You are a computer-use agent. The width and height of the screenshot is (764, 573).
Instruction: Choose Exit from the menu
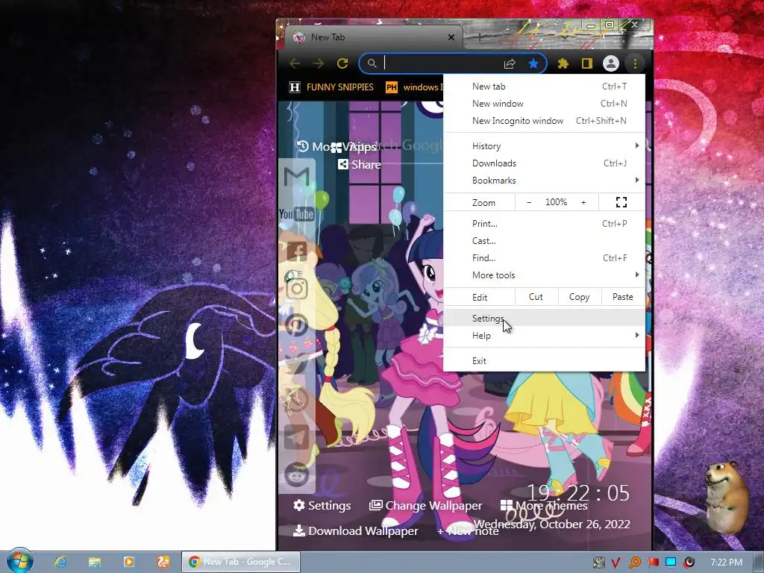544,361
